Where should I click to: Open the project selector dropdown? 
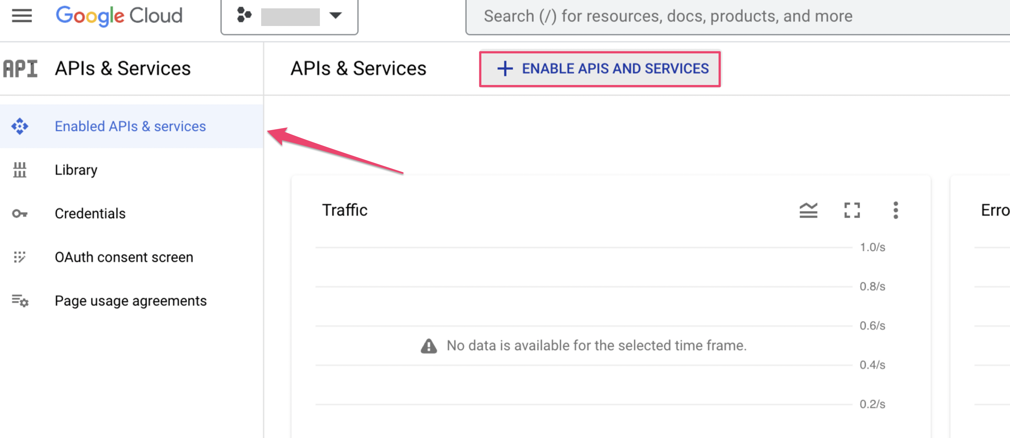point(289,16)
